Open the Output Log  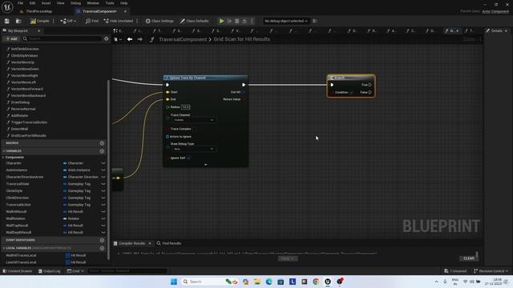tap(50, 271)
